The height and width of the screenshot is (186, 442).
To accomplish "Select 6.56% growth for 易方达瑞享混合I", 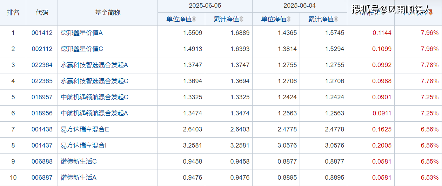I will click(x=430, y=145).
